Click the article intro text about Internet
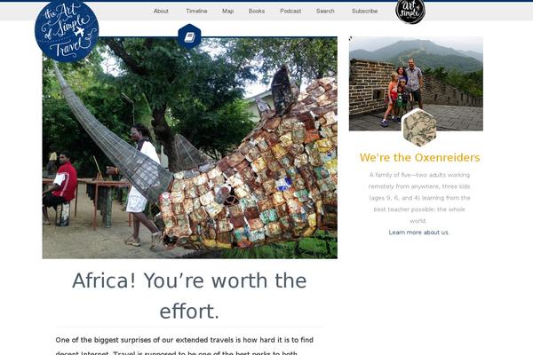533x355 pixels. click(x=185, y=346)
